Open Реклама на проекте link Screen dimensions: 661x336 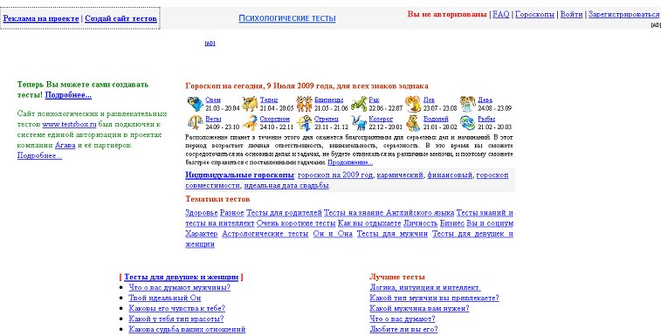click(41, 18)
